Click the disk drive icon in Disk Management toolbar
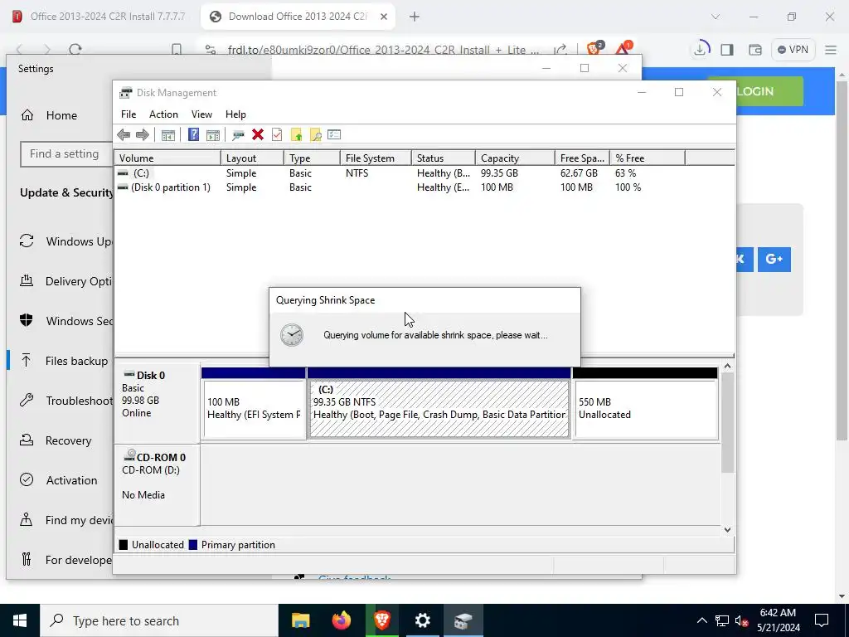 (x=238, y=135)
